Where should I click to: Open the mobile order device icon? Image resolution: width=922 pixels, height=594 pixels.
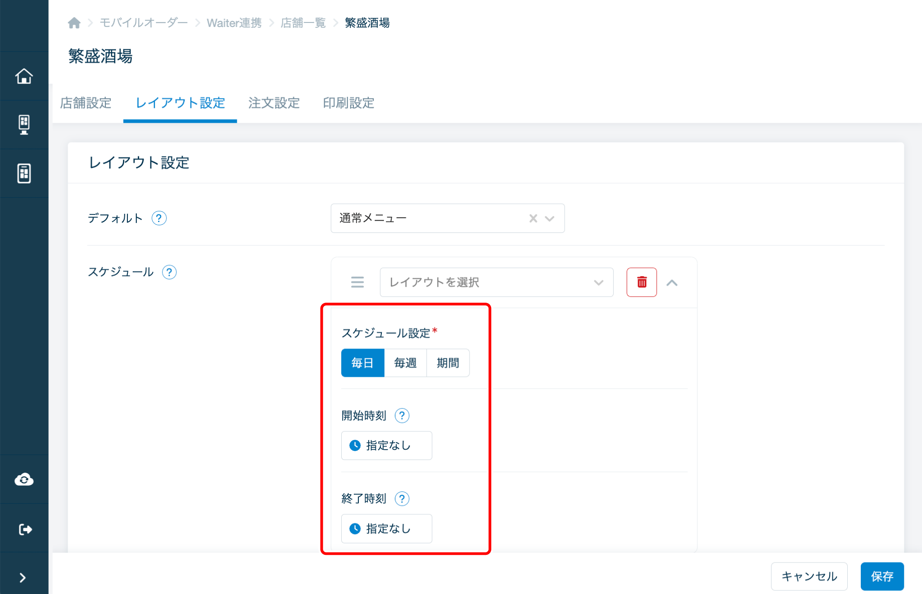coord(24,173)
